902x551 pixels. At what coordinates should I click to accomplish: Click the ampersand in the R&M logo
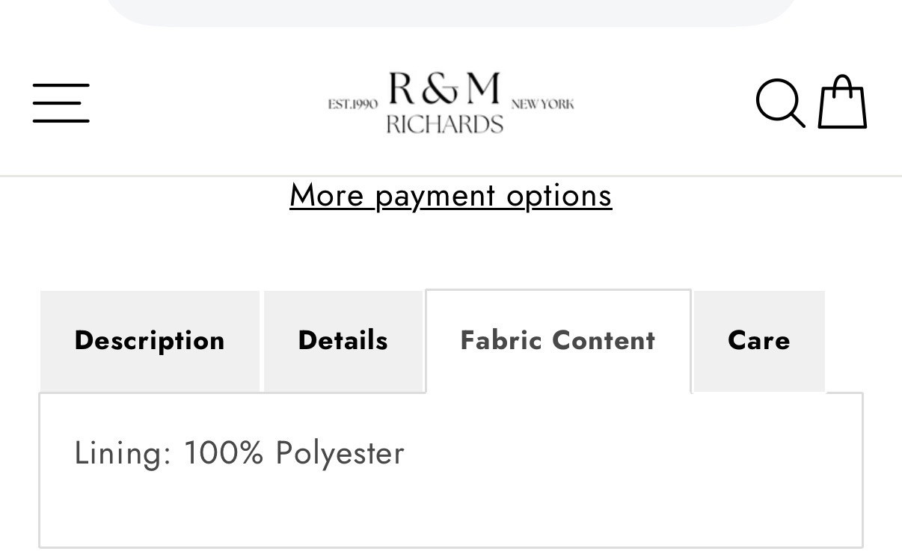pyautogui.click(x=444, y=90)
